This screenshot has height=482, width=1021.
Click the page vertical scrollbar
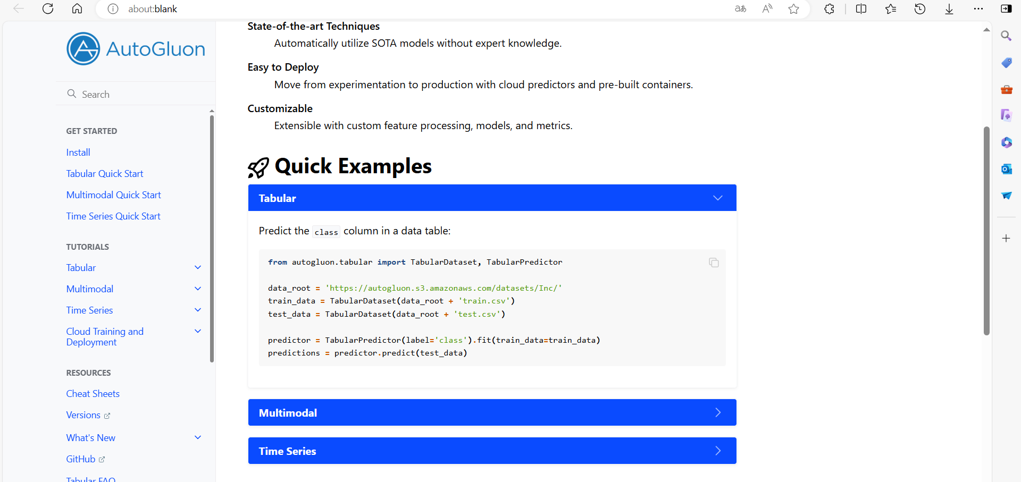point(986,231)
